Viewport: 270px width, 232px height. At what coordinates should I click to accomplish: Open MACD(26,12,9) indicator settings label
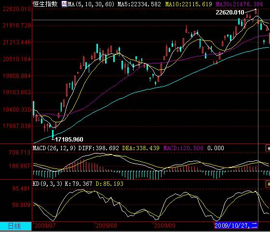tap(54, 148)
